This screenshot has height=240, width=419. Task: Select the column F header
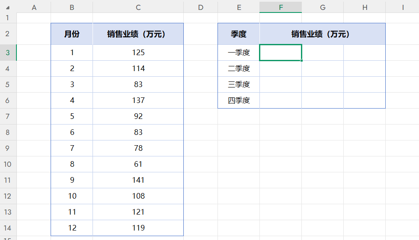[281, 7]
